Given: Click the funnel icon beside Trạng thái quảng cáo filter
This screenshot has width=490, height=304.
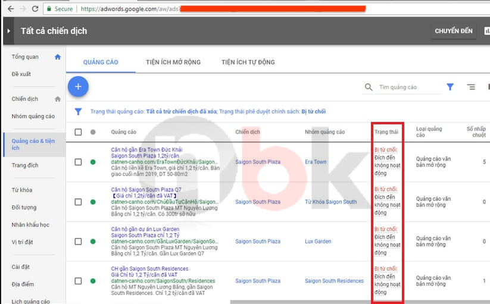Looking at the screenshot, I should click(78, 111).
